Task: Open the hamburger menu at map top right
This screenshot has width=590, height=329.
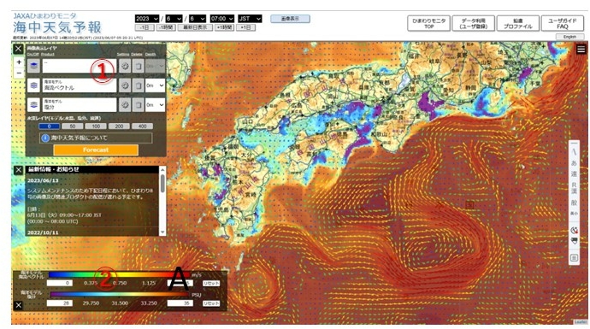Action: click(x=581, y=50)
